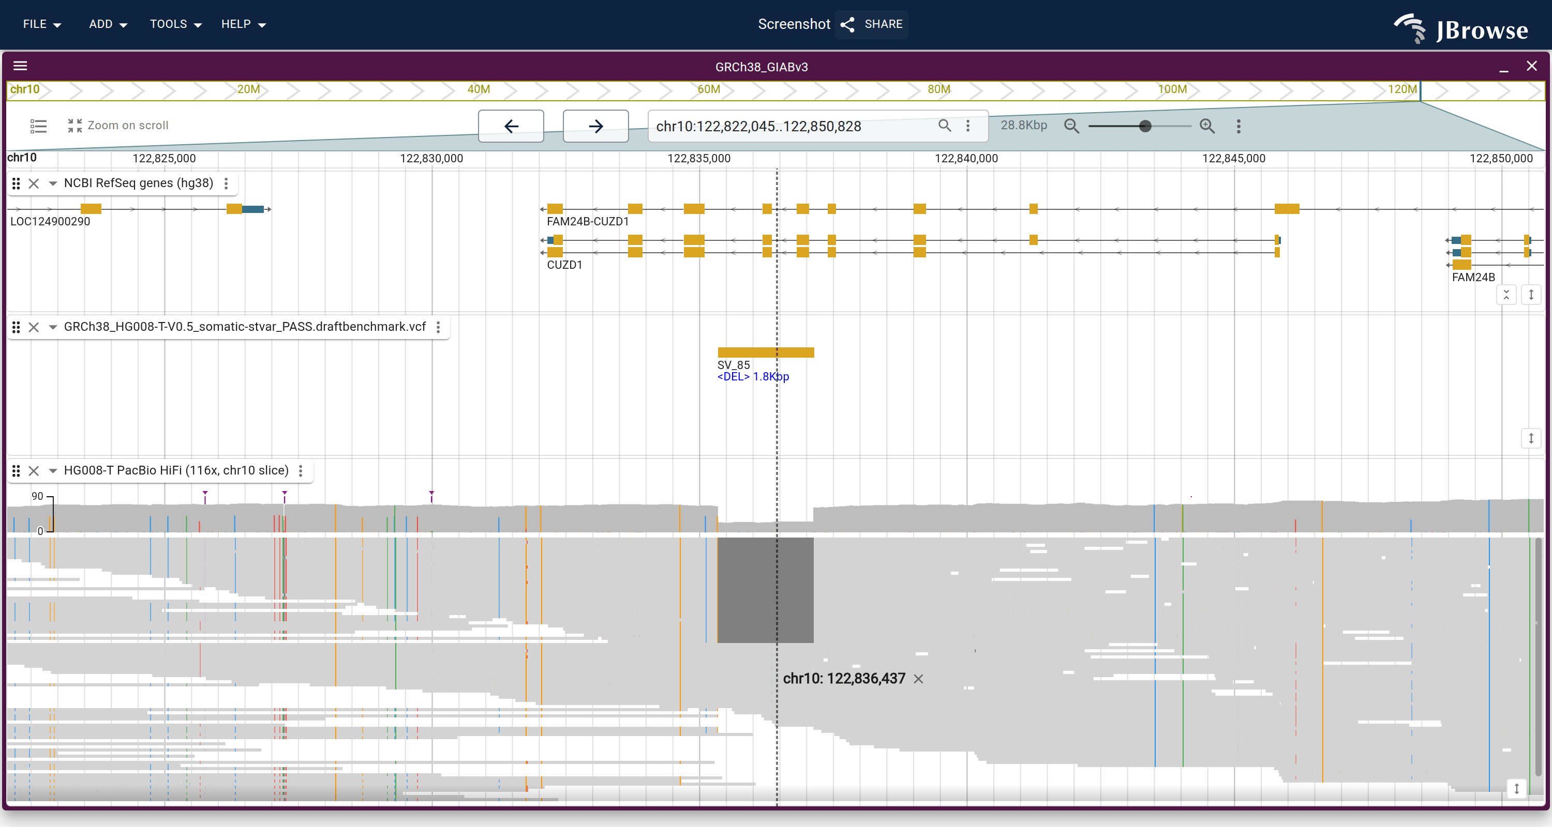Click the 60M overview scale mark
The width and height of the screenshot is (1552, 827).
coord(709,89)
